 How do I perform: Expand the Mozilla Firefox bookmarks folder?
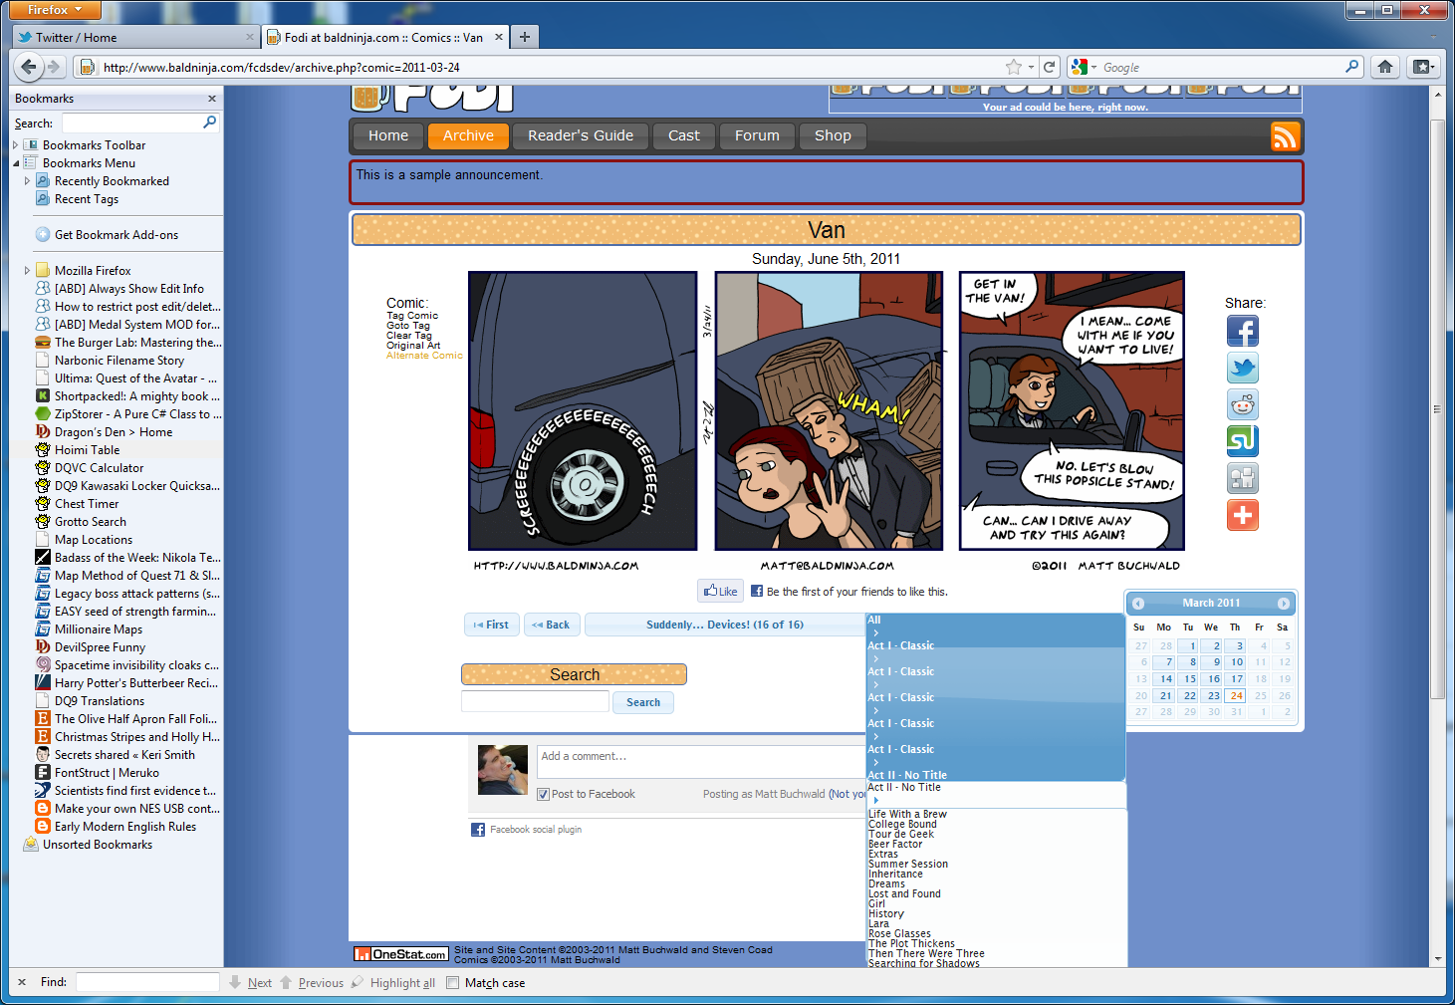[x=27, y=271]
